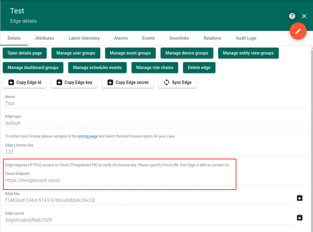The image size is (313, 232).
Task: Click the orange edit pencil button
Action: pyautogui.click(x=298, y=31)
